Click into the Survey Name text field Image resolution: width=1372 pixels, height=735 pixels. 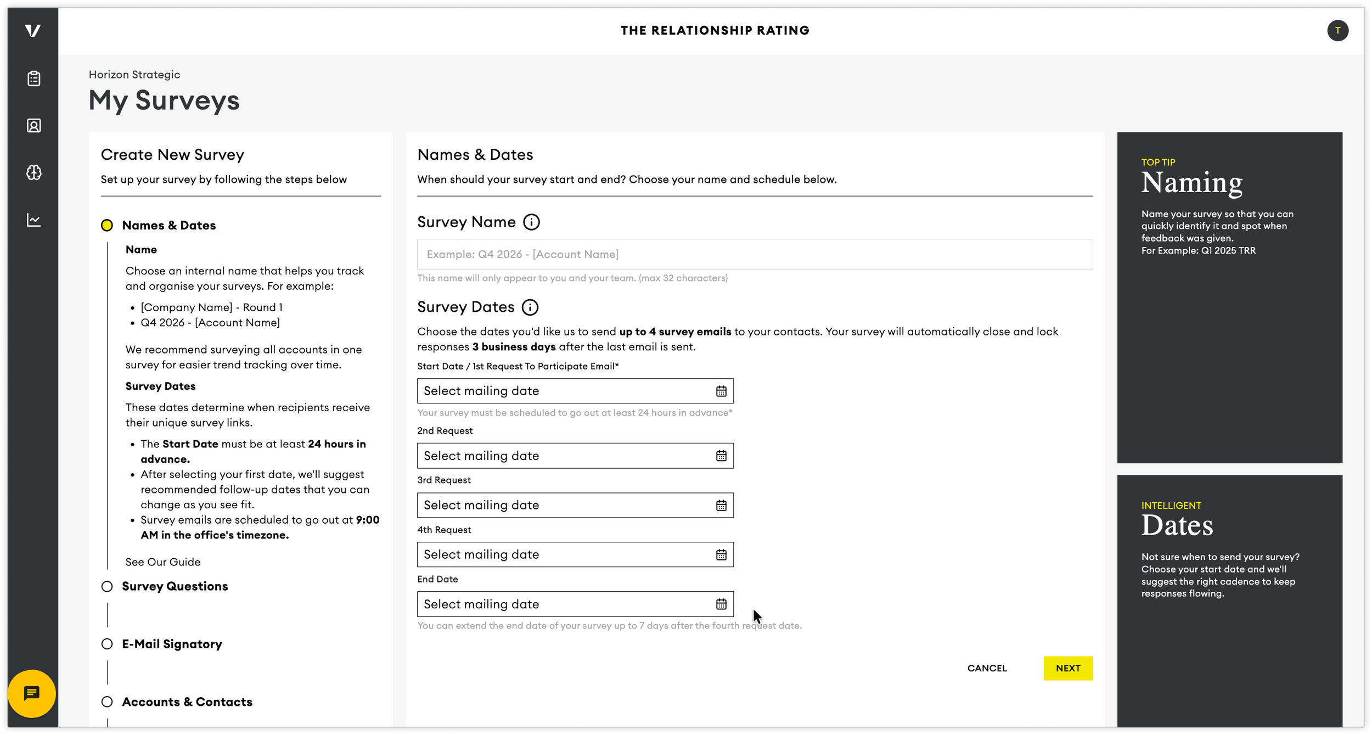pyautogui.click(x=755, y=254)
